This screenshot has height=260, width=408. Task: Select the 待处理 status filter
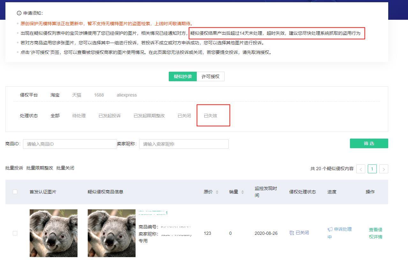tap(79, 116)
